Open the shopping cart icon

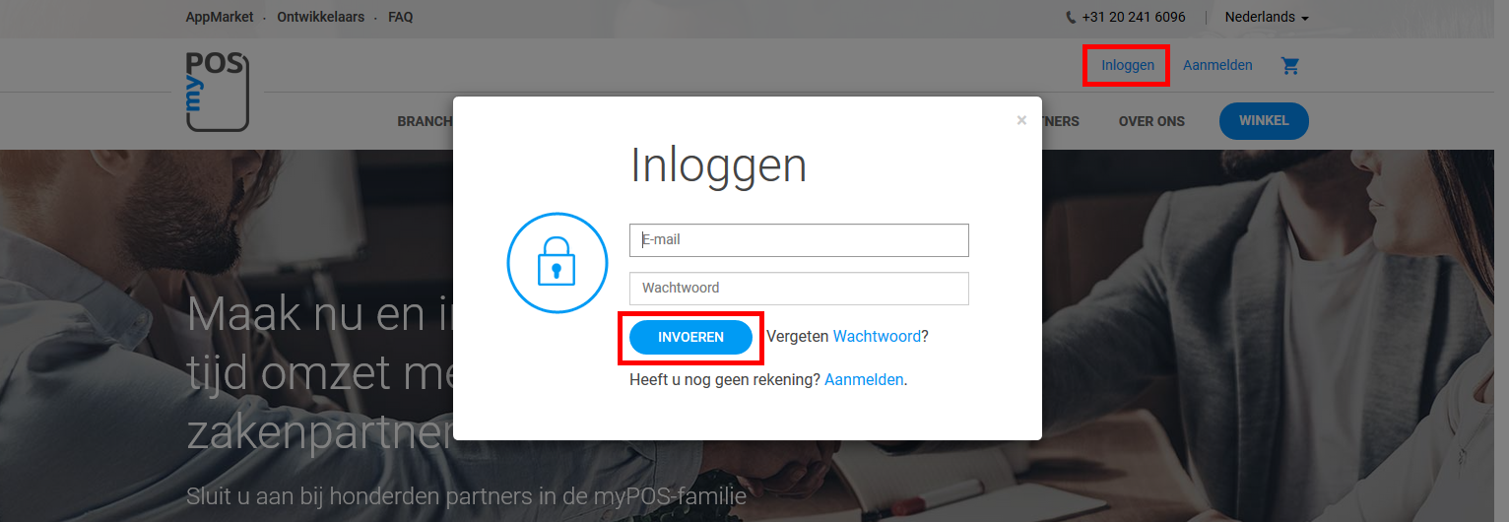pos(1290,66)
